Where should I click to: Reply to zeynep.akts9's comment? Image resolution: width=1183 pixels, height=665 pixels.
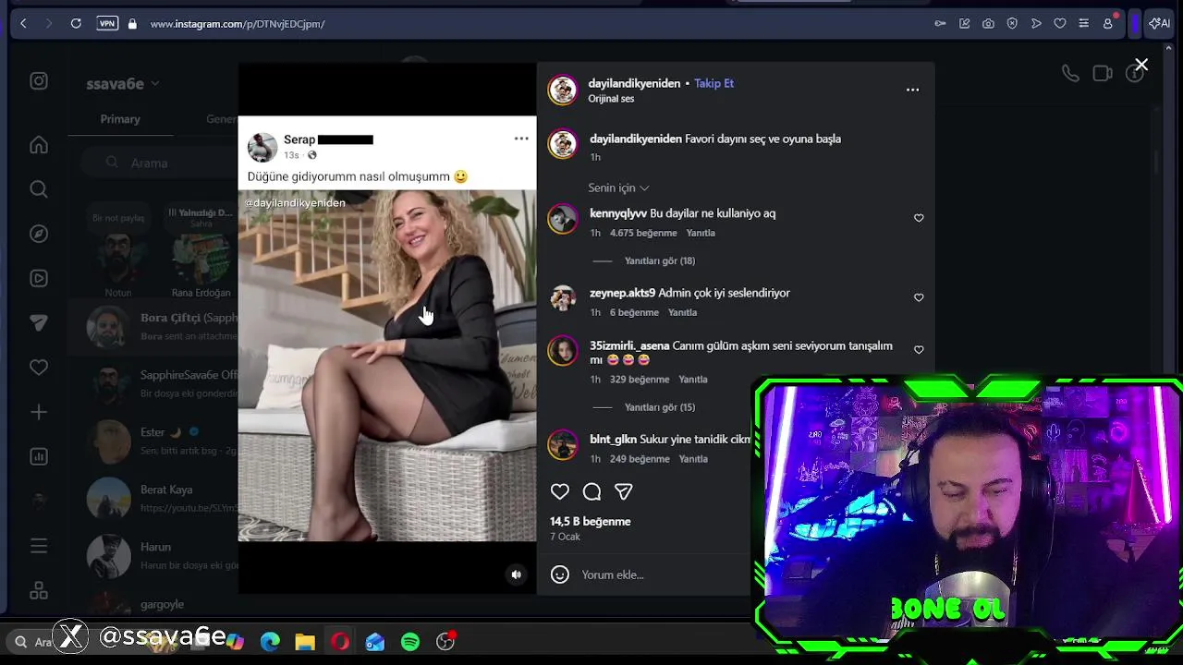pyautogui.click(x=682, y=313)
